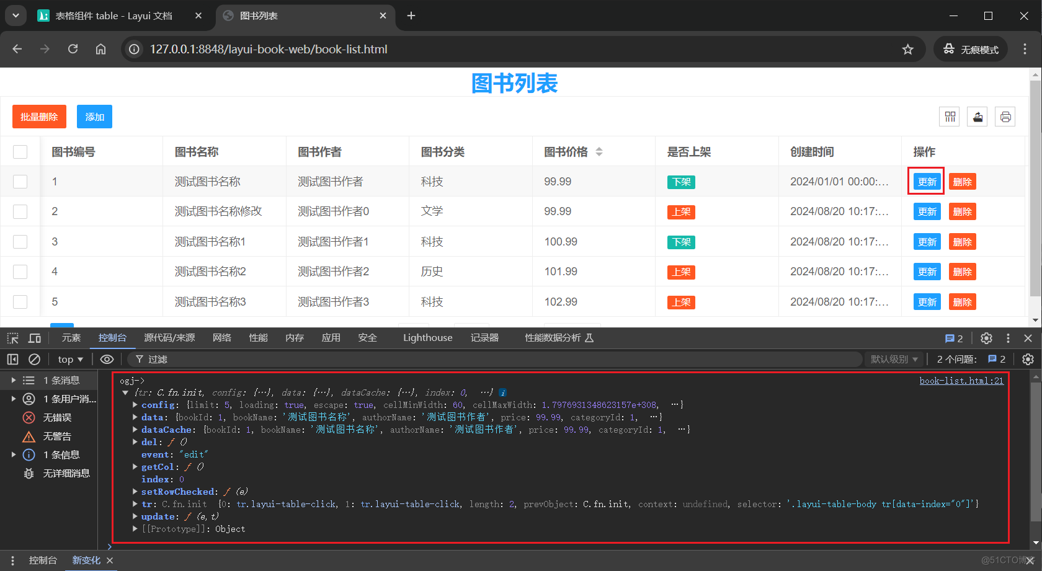1042x571 pixels.
Task: Open the 默认级别 log level dropdown
Action: pyautogui.click(x=894, y=359)
